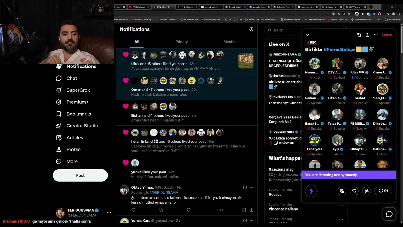Click Grok icon on Oktay Yılmaz's post

pos(245,187)
